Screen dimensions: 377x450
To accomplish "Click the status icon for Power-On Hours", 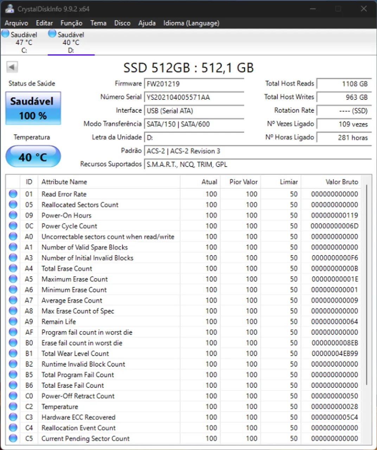I will point(13,215).
